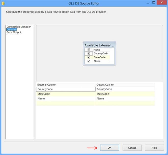Select the Columns page in left list
The width and height of the screenshot is (168, 155).
coord(12,30)
